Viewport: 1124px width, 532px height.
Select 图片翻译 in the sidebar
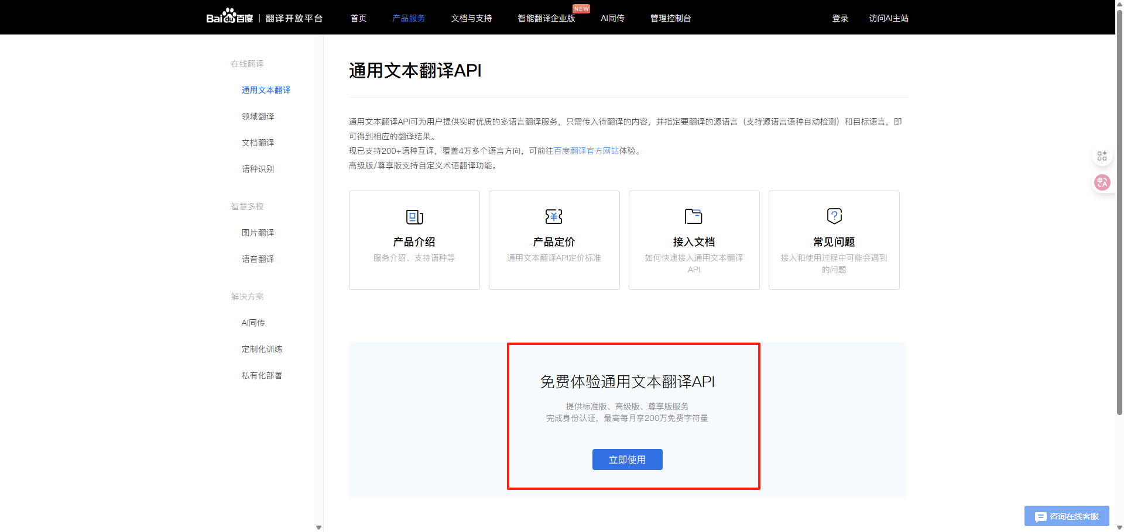(x=258, y=233)
